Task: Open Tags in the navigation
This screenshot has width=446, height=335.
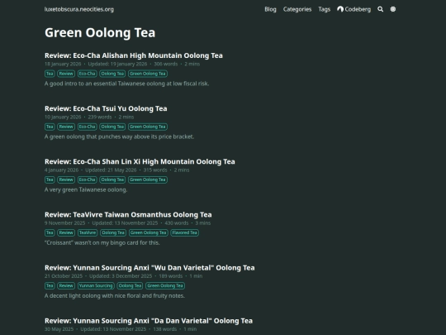Action: coord(325,9)
